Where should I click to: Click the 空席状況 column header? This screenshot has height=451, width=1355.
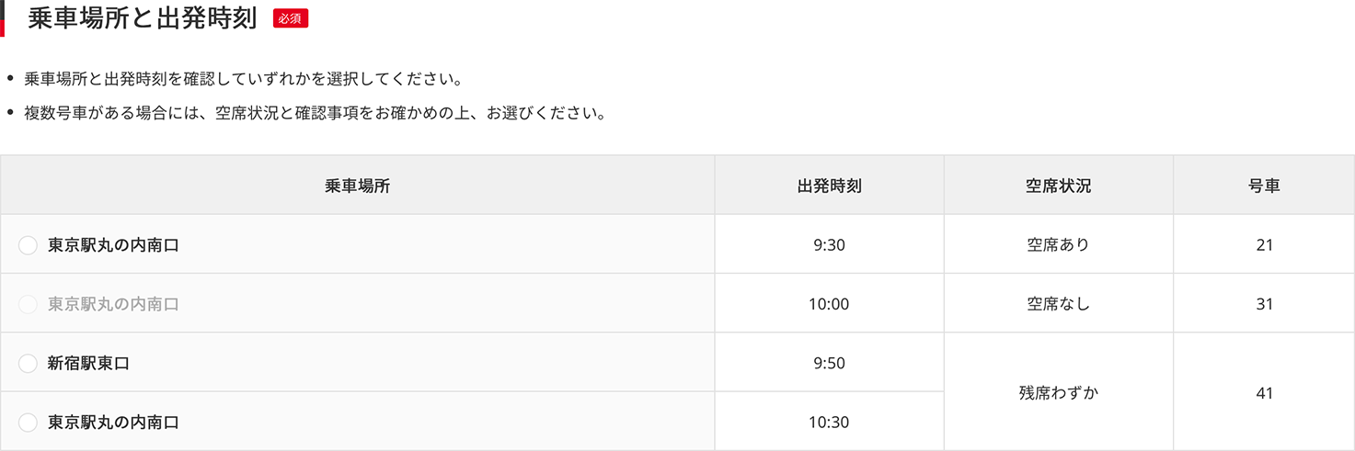(1058, 186)
